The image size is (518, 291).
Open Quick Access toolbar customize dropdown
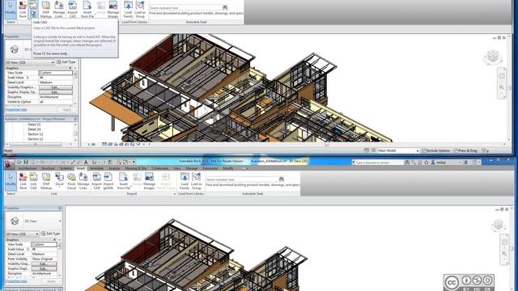pyautogui.click(x=134, y=162)
